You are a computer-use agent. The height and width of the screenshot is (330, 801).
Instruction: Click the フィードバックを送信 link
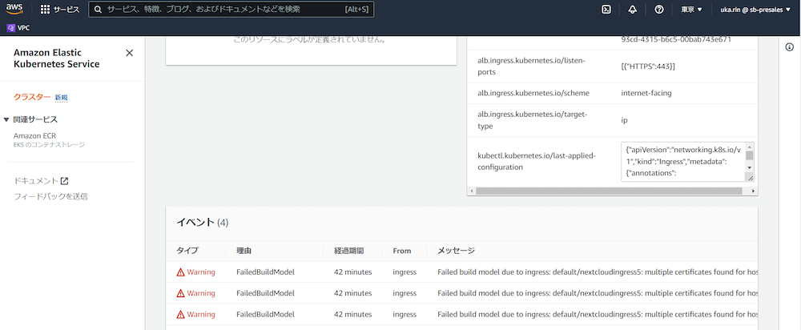[50, 196]
